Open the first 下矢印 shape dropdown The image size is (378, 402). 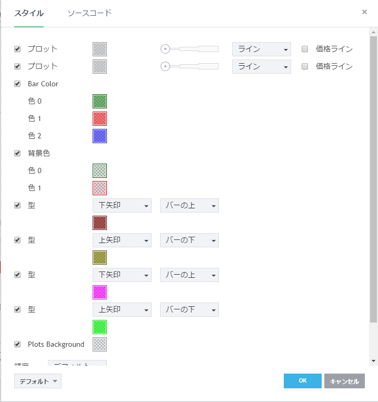pyautogui.click(x=122, y=205)
